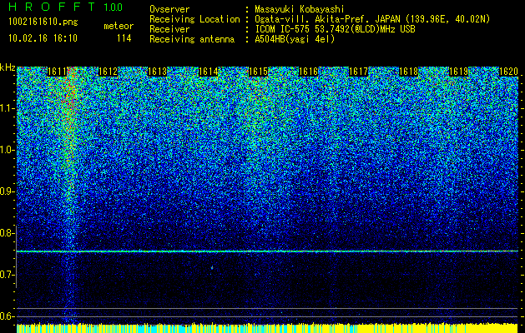Click the Receiving antenna label
525x333 pixels.
point(192,39)
